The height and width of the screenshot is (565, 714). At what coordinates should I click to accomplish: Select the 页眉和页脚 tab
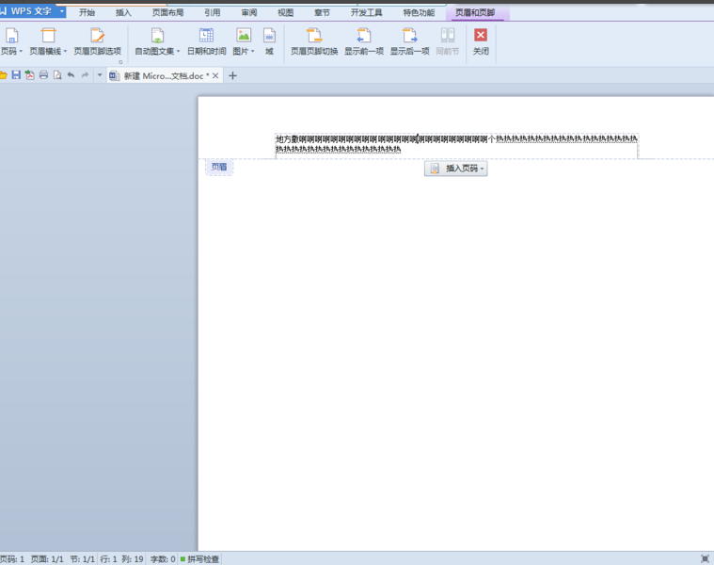coord(475,13)
